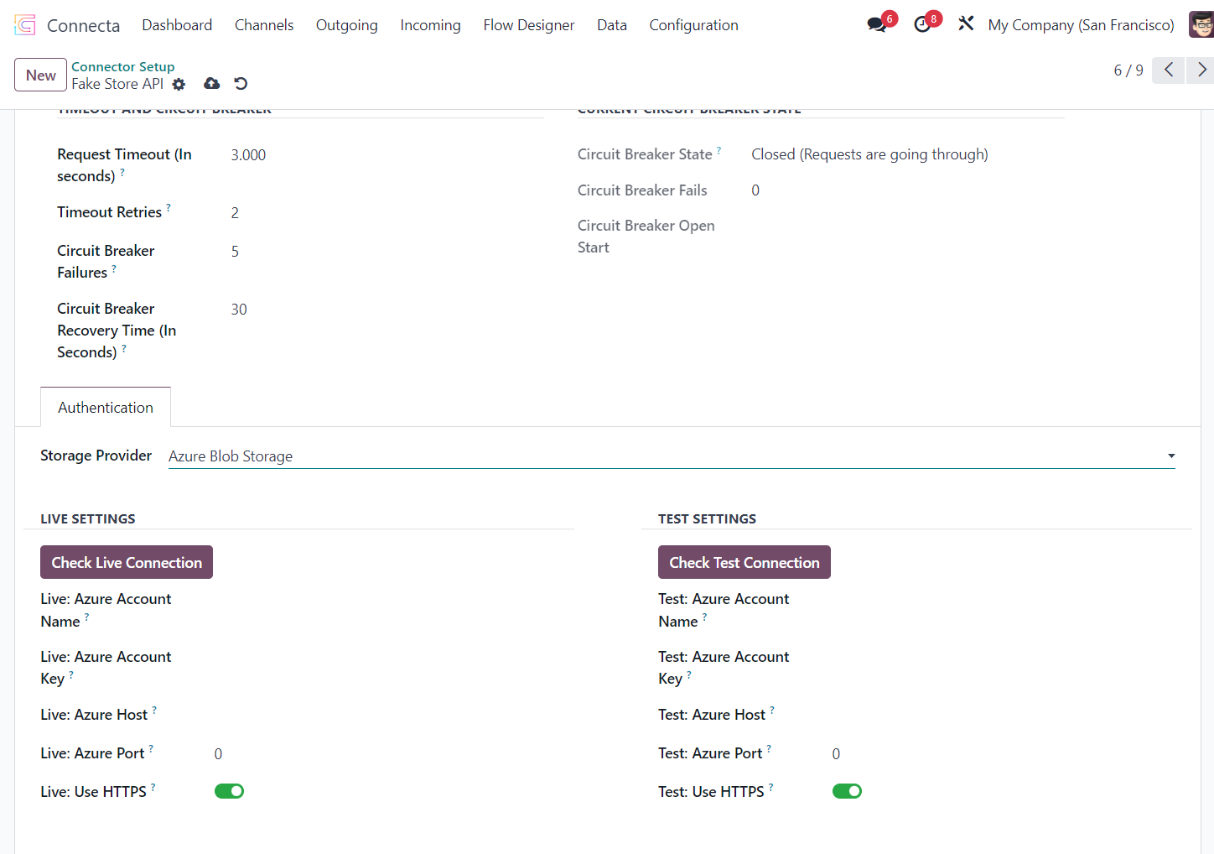This screenshot has width=1214, height=854.
Task: Open the activities clock icon
Action: click(x=922, y=24)
